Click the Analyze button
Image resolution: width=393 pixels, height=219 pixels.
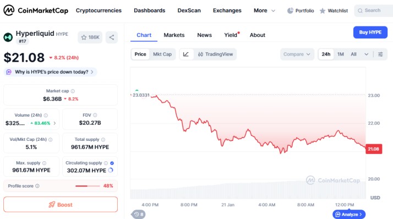(x=349, y=214)
